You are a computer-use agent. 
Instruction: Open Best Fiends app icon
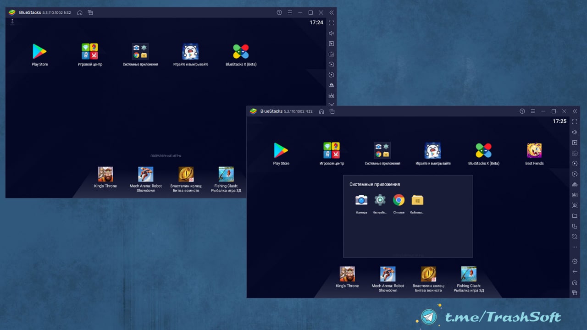tap(534, 150)
